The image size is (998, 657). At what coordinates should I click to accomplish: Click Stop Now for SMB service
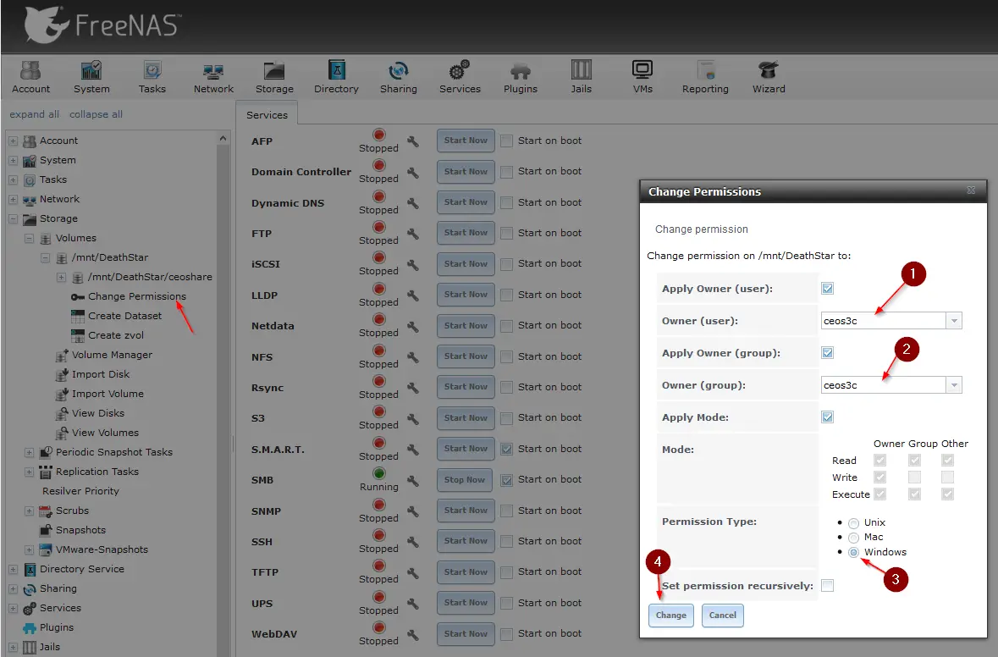pos(465,479)
